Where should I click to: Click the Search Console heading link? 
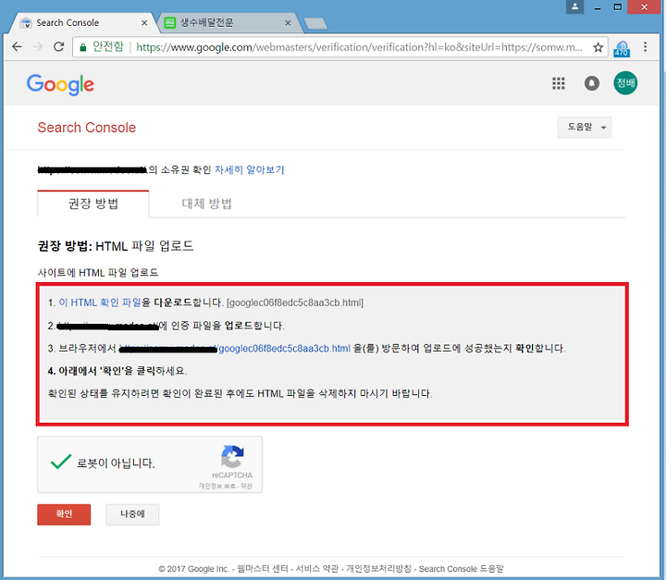click(x=87, y=128)
